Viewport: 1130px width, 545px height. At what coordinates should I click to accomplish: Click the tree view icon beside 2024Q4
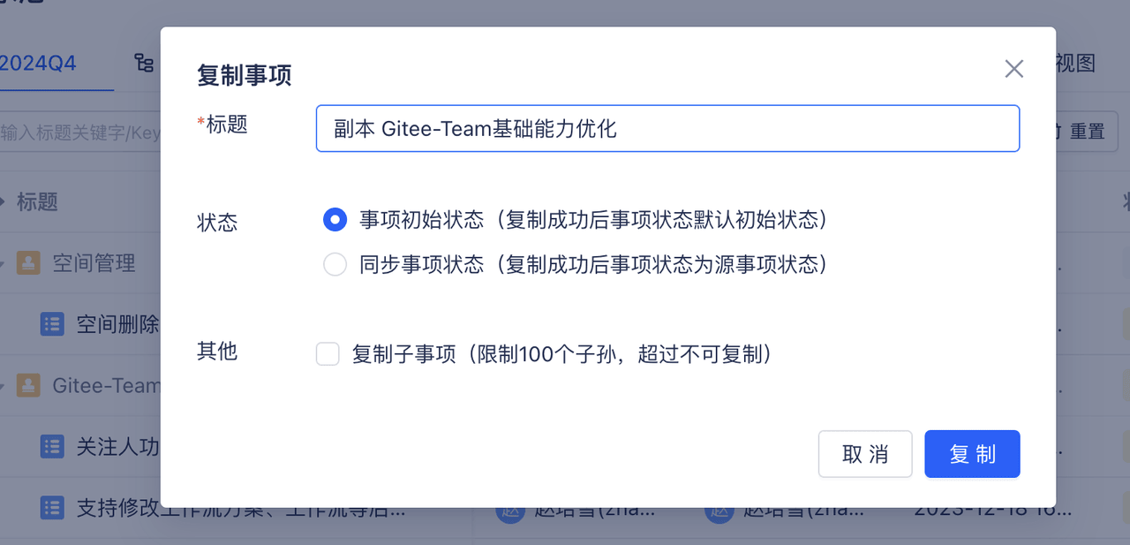(144, 63)
